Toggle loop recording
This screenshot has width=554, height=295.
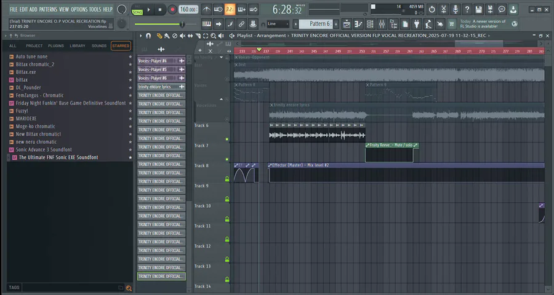tap(254, 10)
